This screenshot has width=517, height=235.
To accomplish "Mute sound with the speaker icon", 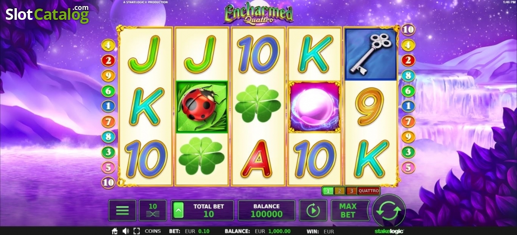I will (125, 231).
